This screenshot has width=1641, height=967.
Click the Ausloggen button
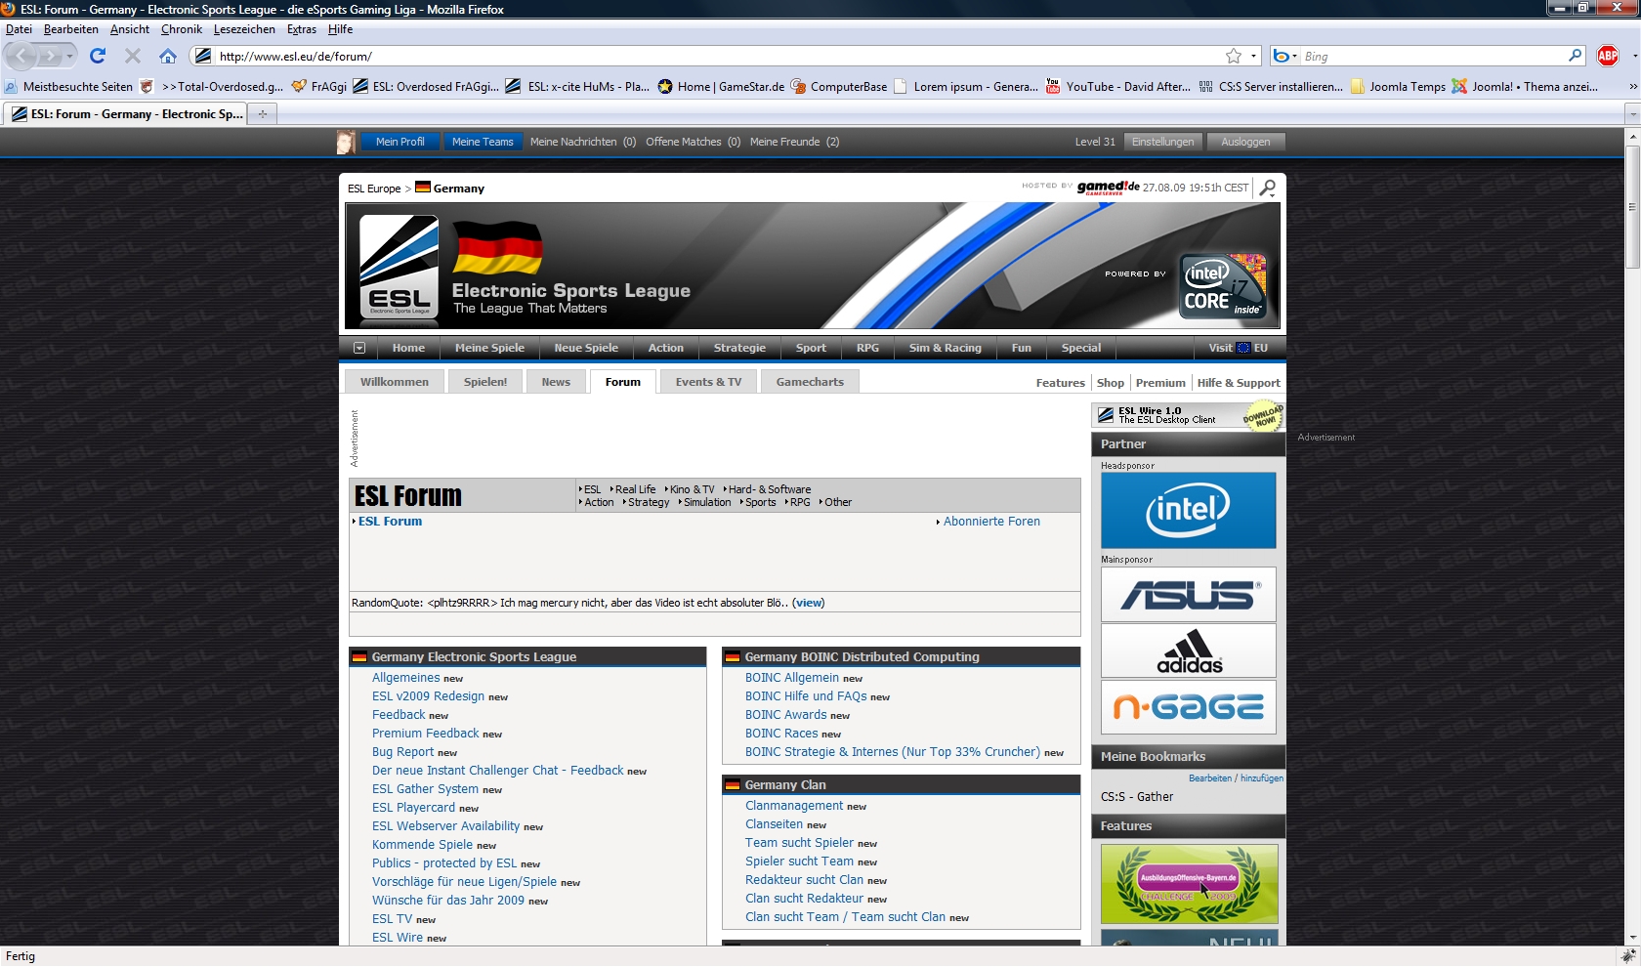1245,142
